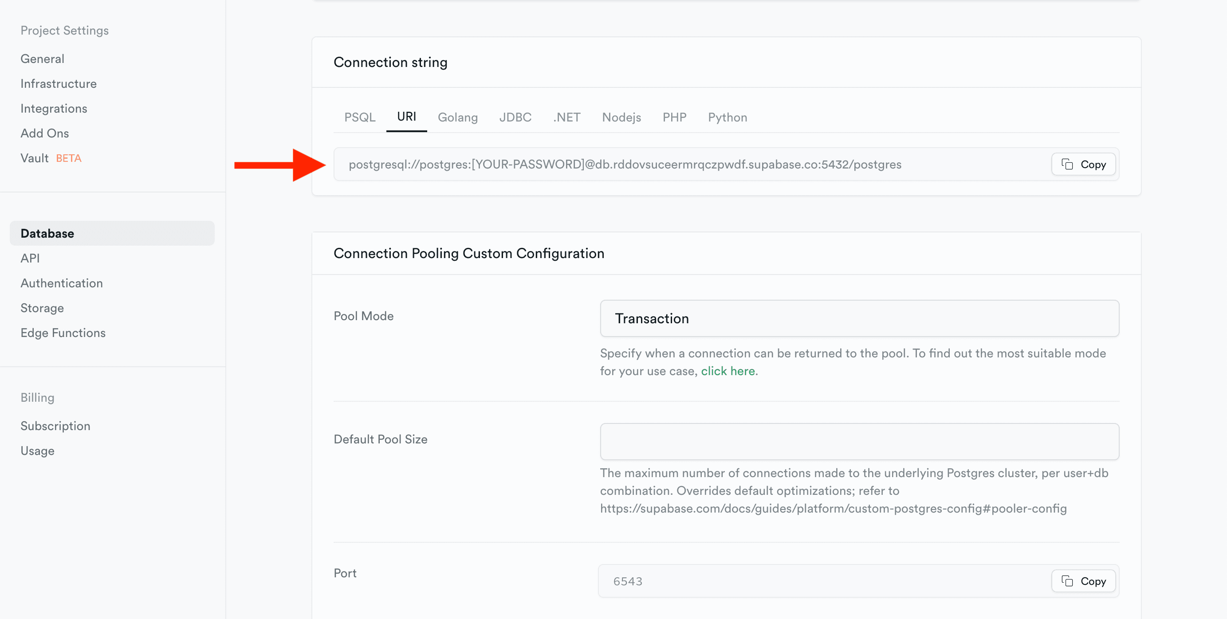This screenshot has height=619, width=1227.
Task: Click the Default Pool Size input field
Action: 859,441
